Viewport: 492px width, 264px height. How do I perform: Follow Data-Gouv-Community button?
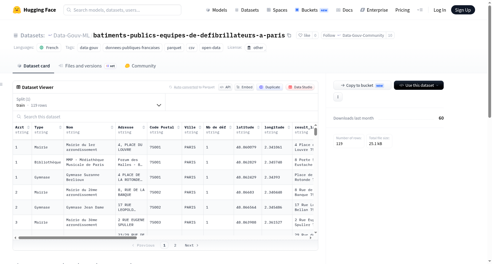pyautogui.click(x=354, y=35)
